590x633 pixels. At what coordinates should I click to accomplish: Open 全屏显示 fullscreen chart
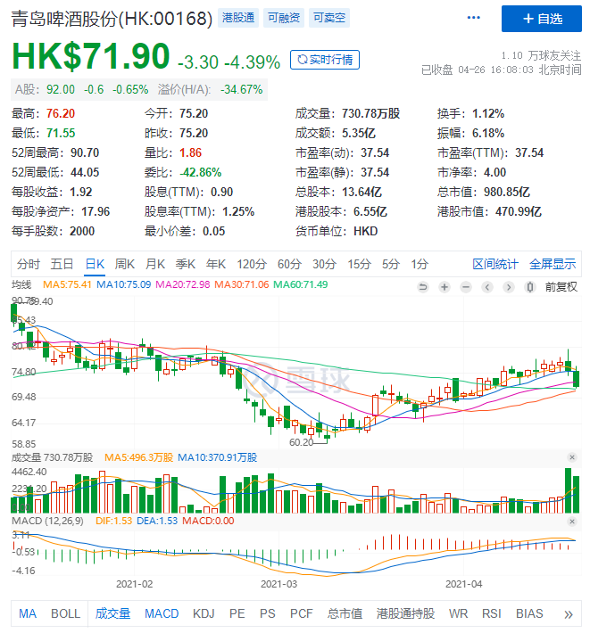tap(553, 264)
